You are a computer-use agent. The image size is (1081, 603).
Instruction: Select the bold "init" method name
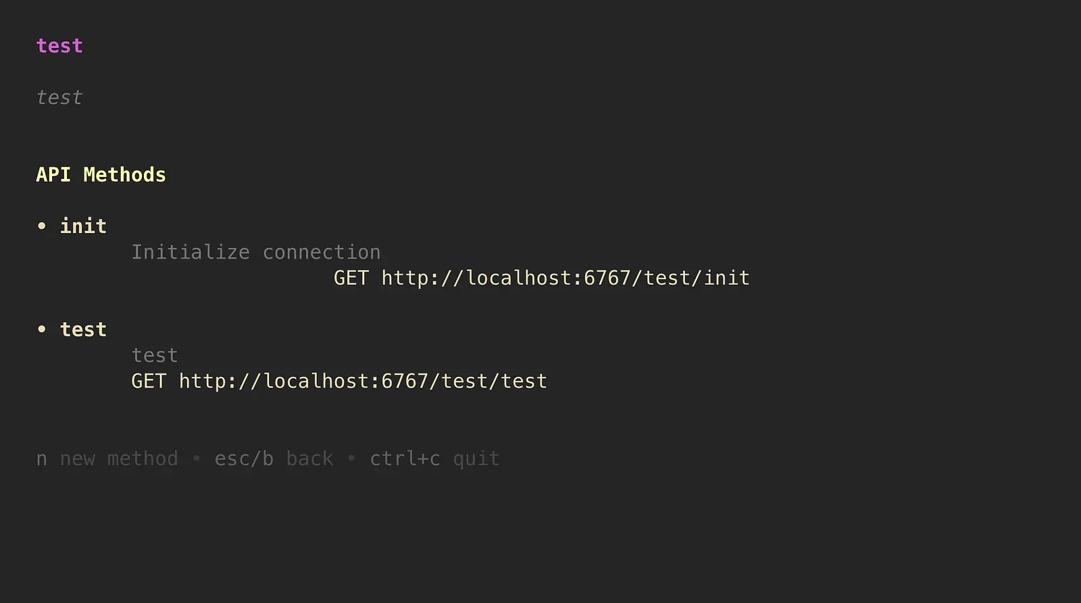83,226
